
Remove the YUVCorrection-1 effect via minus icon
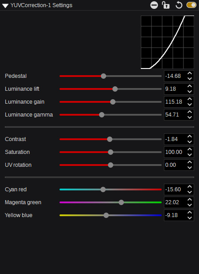154,5
